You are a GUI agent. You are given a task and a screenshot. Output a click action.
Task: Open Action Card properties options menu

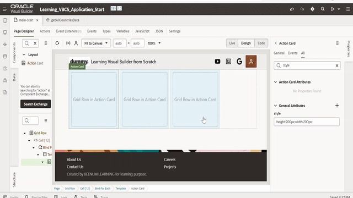pyautogui.click(x=337, y=43)
